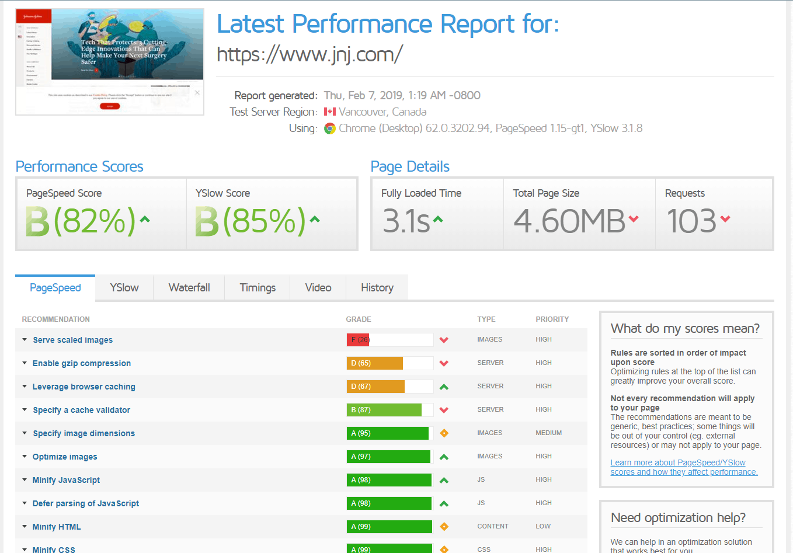Click the Defer parsing of JavaScript link
Viewport: 793px width, 553px height.
[86, 503]
